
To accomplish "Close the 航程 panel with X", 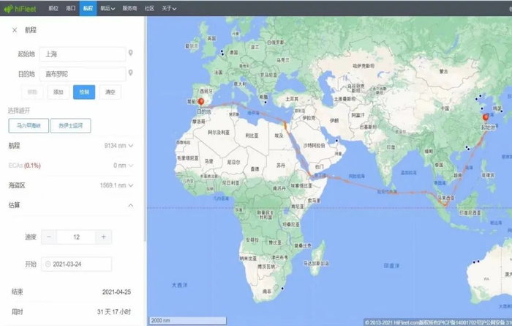I will coord(15,30).
